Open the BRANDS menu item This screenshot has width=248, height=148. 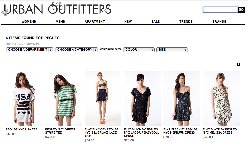tap(219, 22)
